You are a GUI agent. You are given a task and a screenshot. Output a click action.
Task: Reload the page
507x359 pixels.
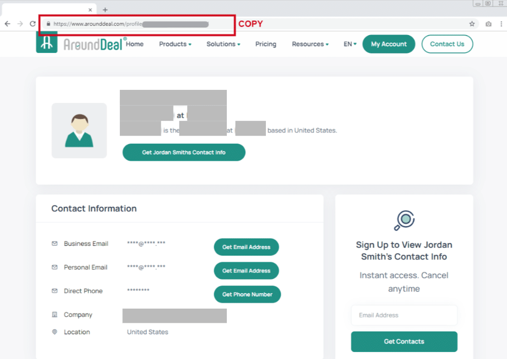33,24
